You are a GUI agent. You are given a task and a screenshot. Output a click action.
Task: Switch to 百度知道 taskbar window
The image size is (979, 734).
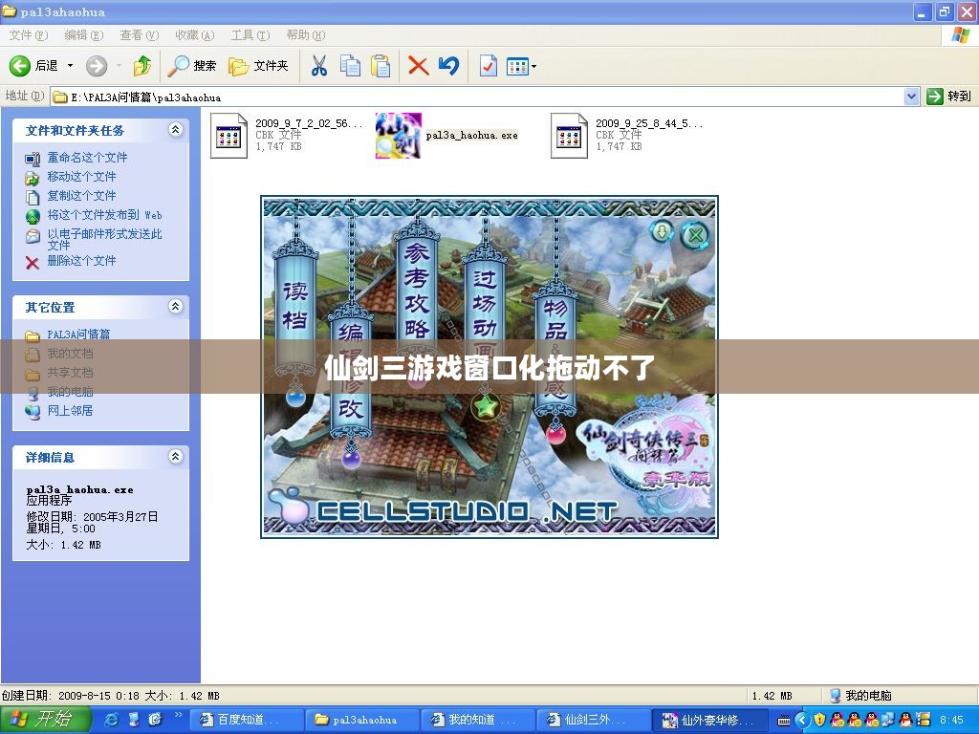(246, 720)
